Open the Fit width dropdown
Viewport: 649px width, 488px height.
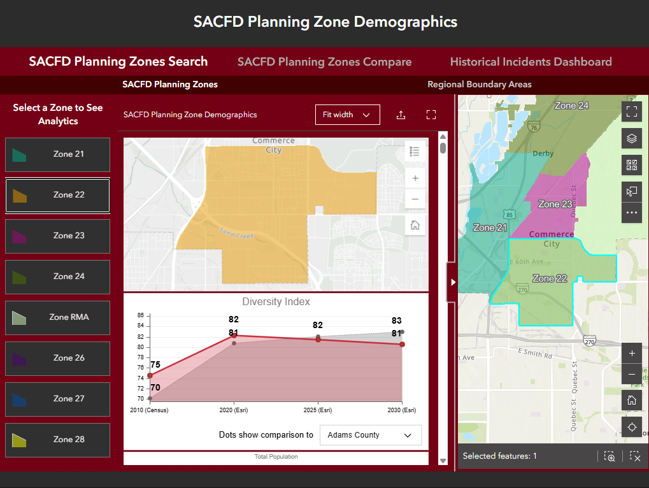coord(347,115)
